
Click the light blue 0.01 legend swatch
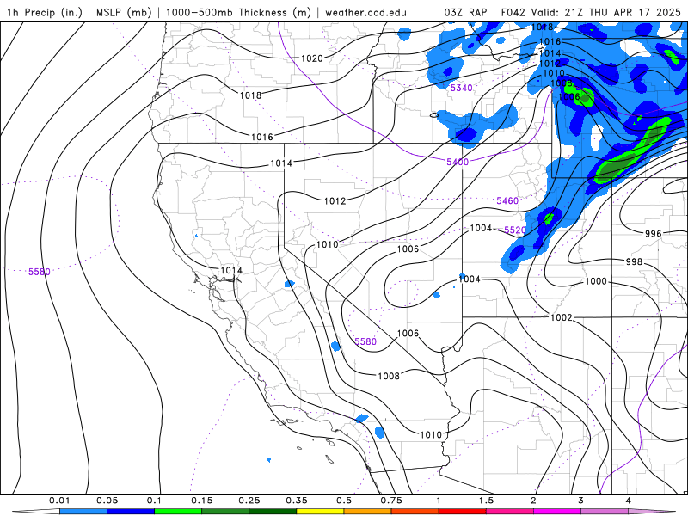pyautogui.click(x=83, y=512)
